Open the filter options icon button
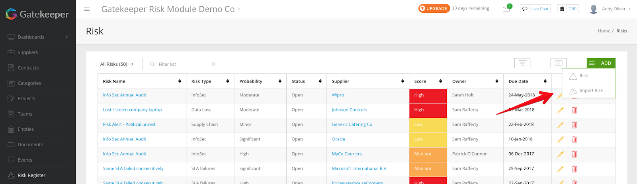Viewport: 637px width, 184px height. click(522, 63)
